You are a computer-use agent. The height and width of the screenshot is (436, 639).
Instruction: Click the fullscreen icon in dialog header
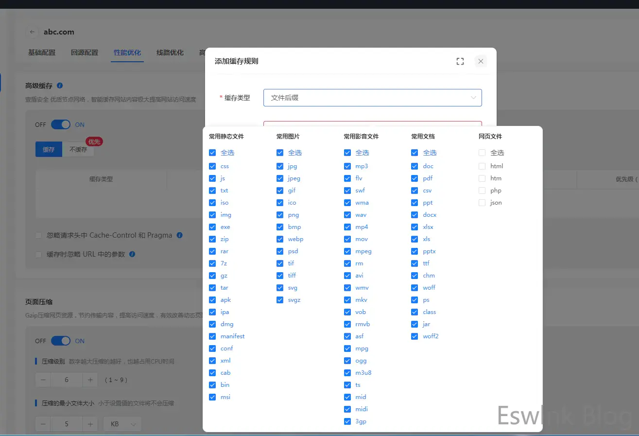pyautogui.click(x=460, y=61)
